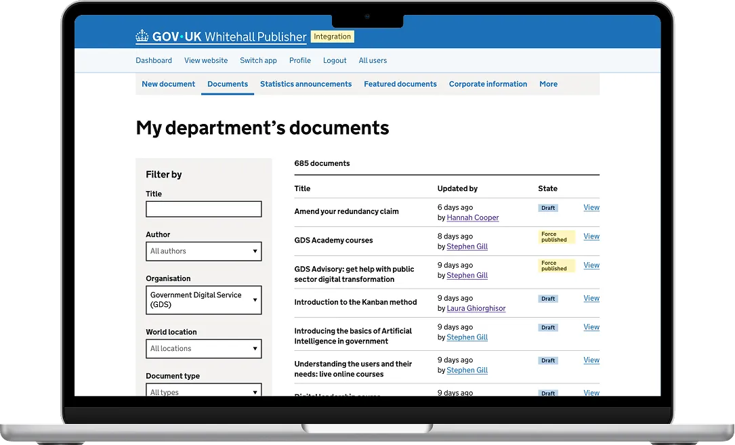This screenshot has height=445, width=735.
Task: Focus the Title filter input field
Action: click(x=203, y=209)
